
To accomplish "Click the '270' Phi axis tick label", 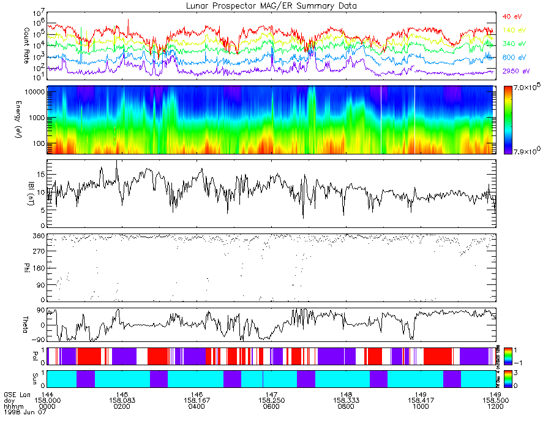I will pos(39,251).
